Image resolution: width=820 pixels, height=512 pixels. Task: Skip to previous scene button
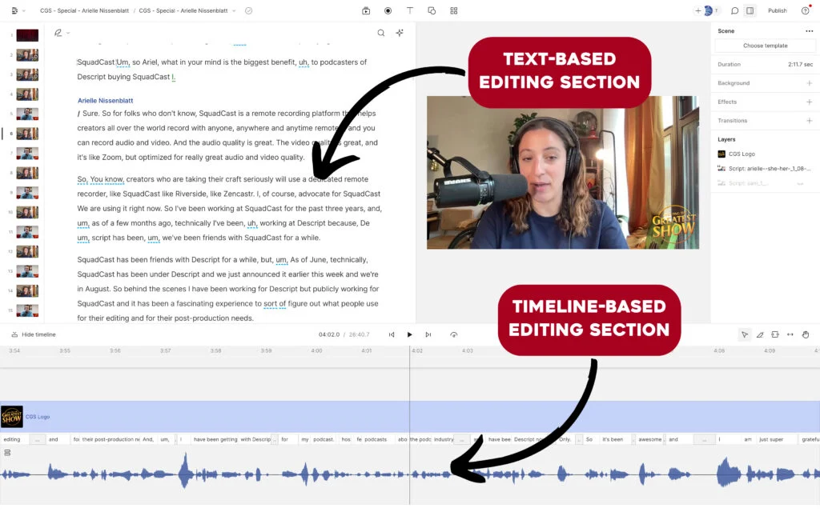pyautogui.click(x=392, y=334)
